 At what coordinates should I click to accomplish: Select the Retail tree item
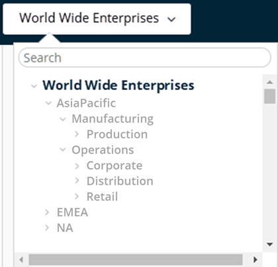click(x=102, y=197)
